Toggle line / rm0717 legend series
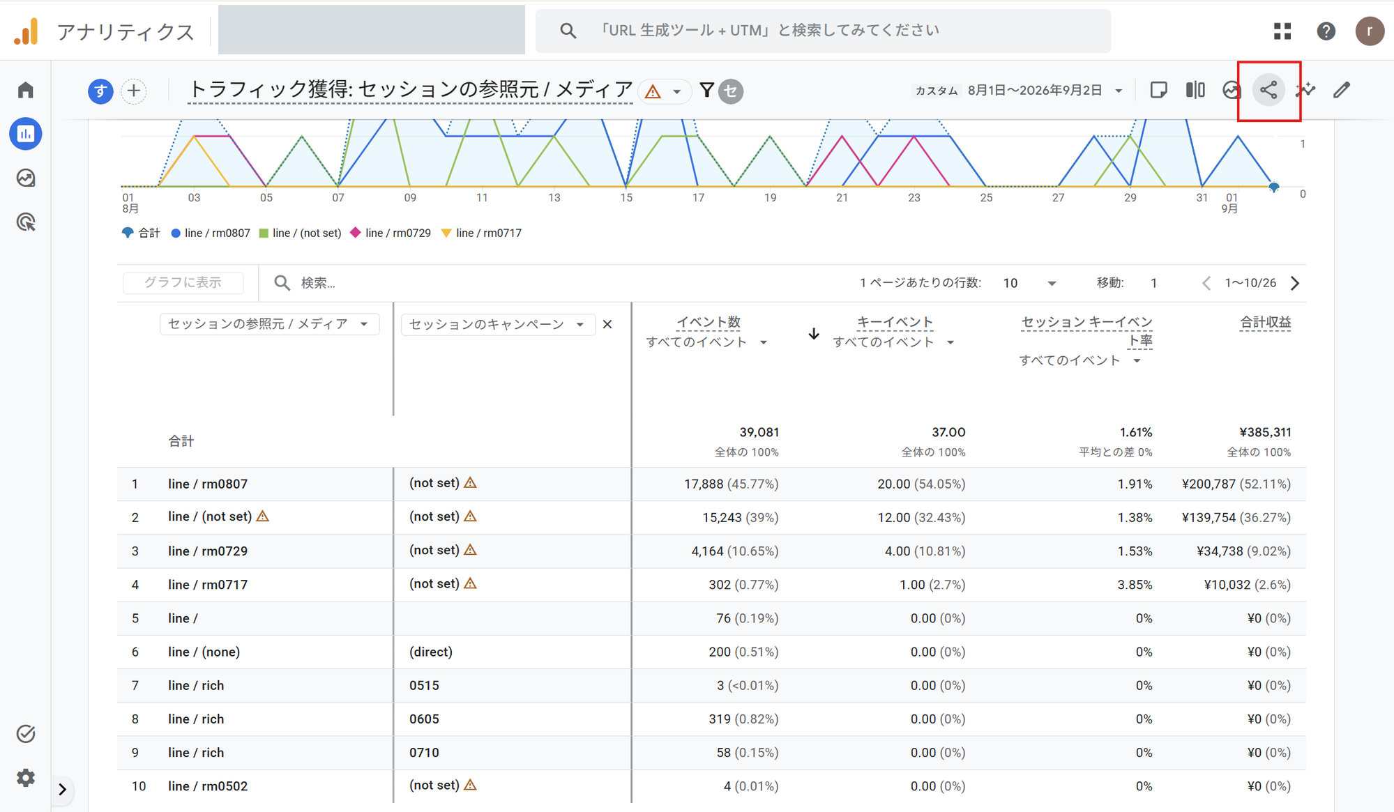1394x812 pixels. click(x=481, y=233)
